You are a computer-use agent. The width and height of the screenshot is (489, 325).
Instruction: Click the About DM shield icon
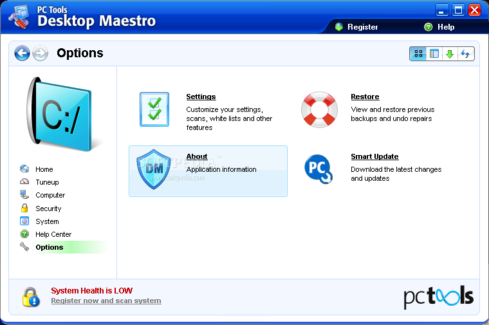pos(154,169)
